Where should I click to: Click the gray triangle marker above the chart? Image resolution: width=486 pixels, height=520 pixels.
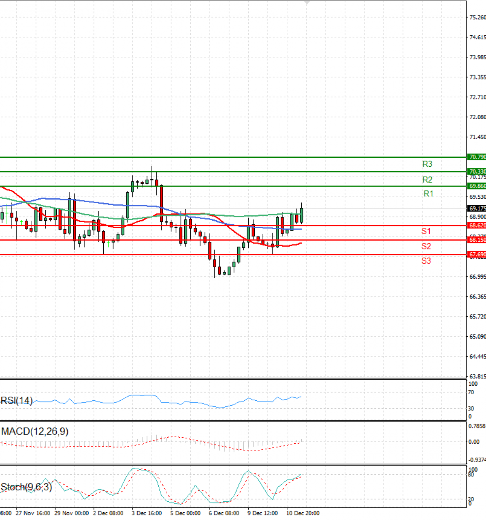(307, 2)
